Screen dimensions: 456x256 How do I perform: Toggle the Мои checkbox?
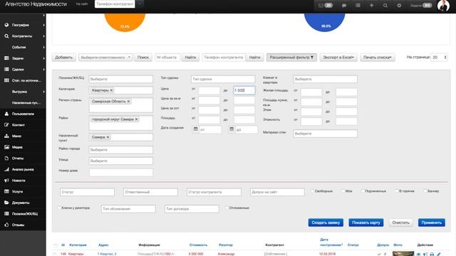343,191
